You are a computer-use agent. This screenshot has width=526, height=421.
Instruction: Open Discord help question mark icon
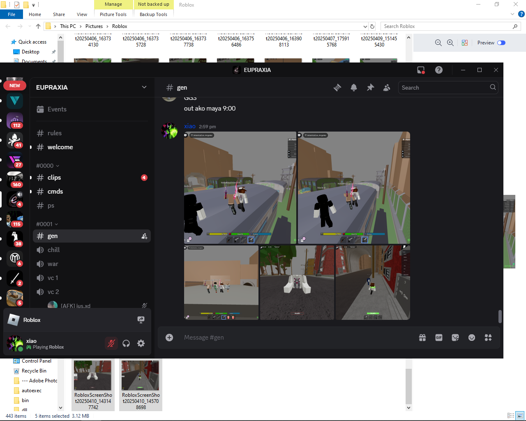point(439,70)
